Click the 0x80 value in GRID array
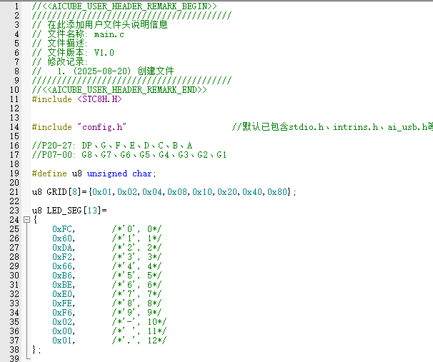The height and width of the screenshot is (362, 433). (277, 192)
